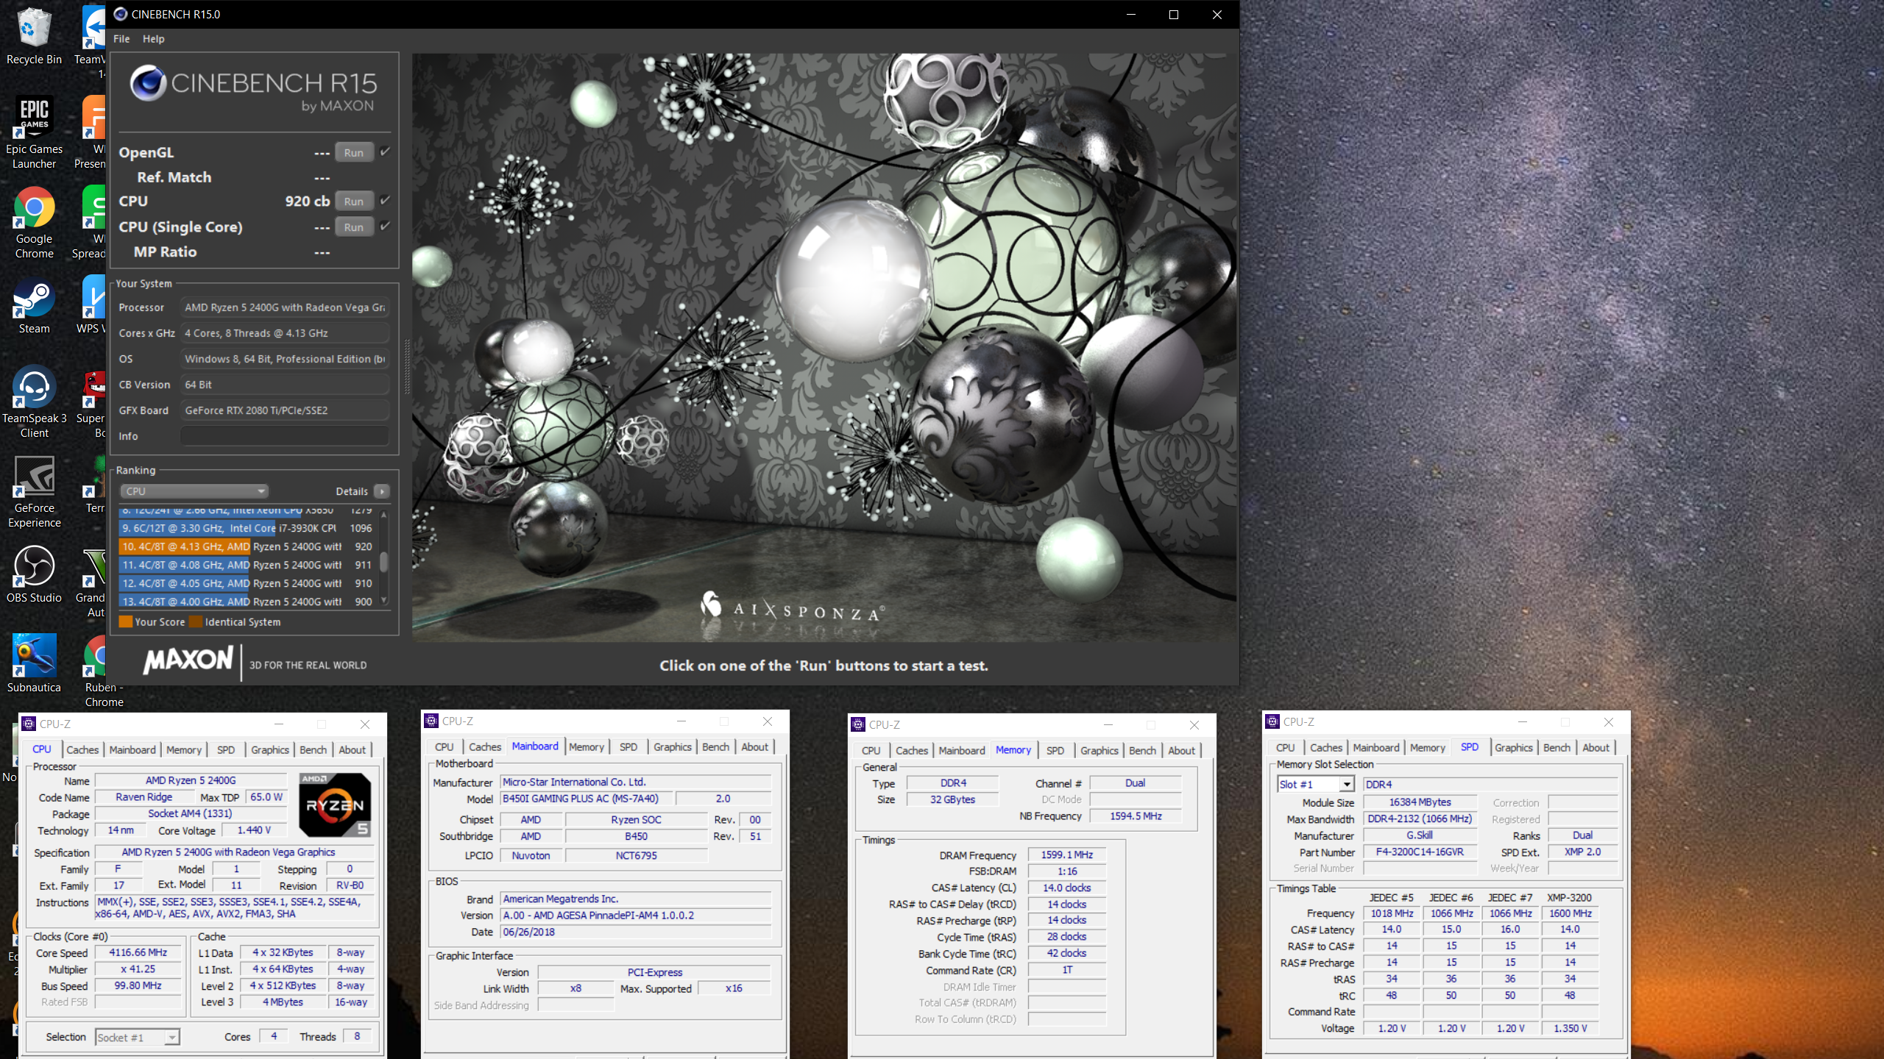Open Graphics tab in Mainboard CPU-Z window
This screenshot has height=1059, width=1884.
click(x=673, y=746)
